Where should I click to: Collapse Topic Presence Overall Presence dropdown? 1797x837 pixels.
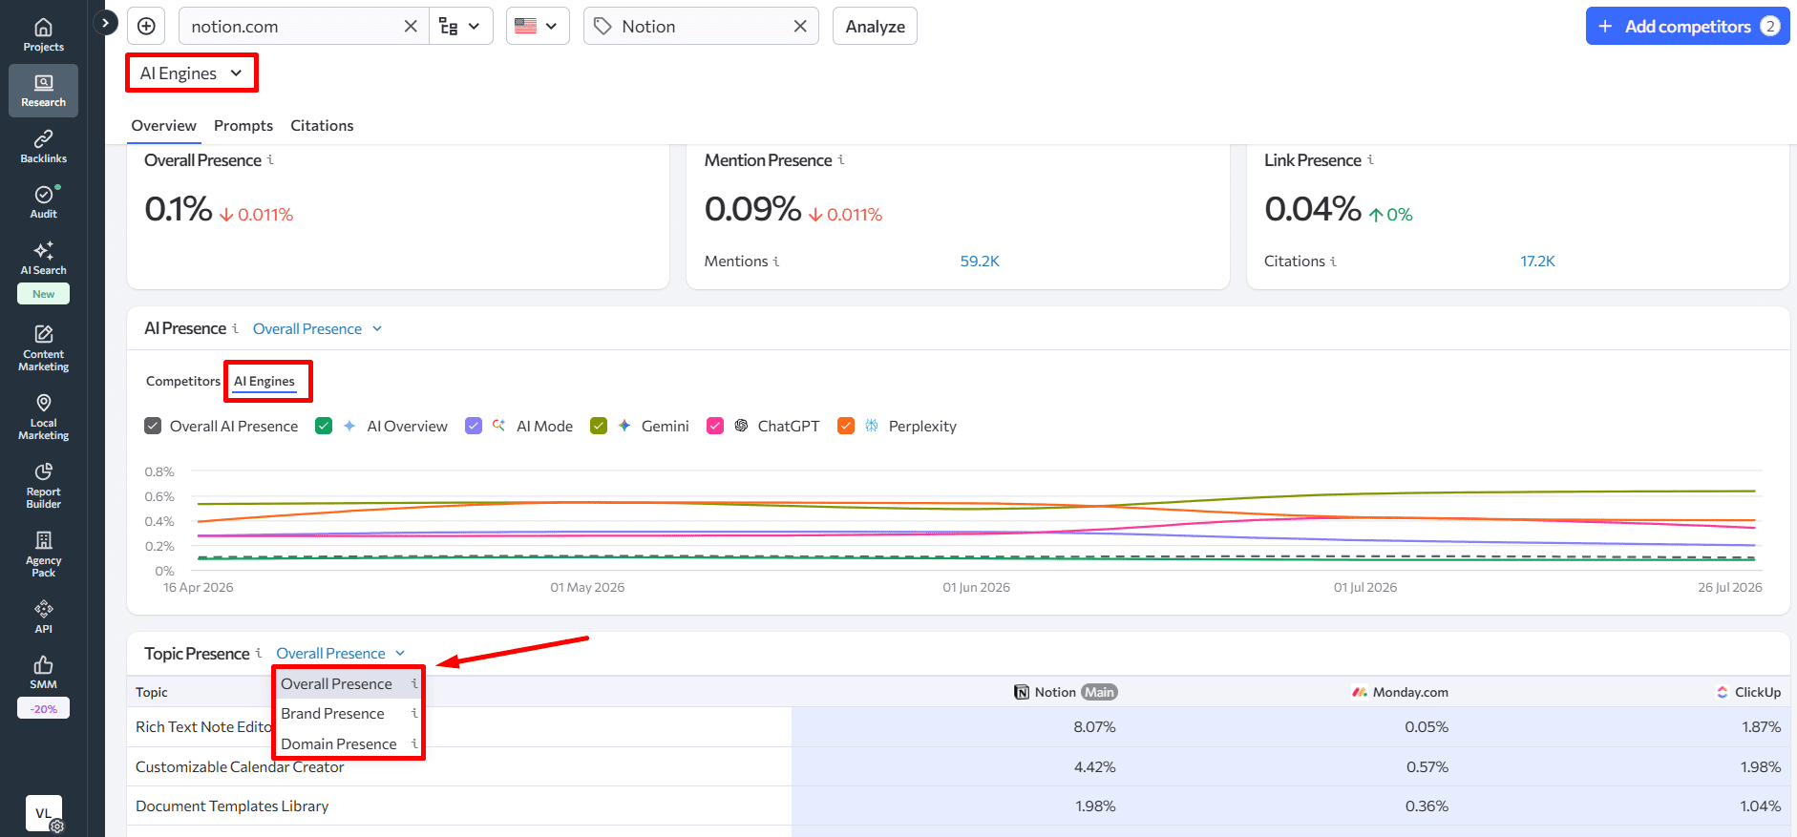coord(341,653)
